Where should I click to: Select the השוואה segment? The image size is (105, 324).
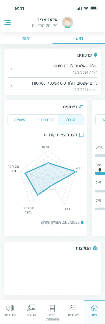point(20,120)
